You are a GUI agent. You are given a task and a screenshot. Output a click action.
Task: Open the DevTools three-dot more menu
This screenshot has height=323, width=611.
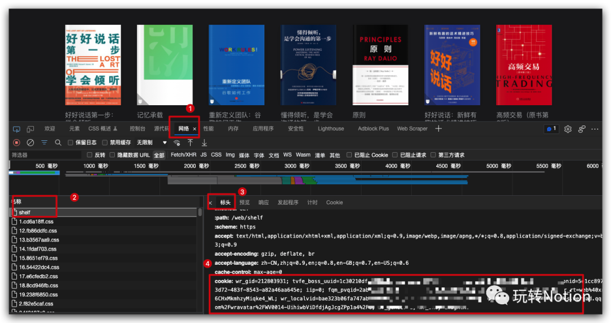pos(595,129)
